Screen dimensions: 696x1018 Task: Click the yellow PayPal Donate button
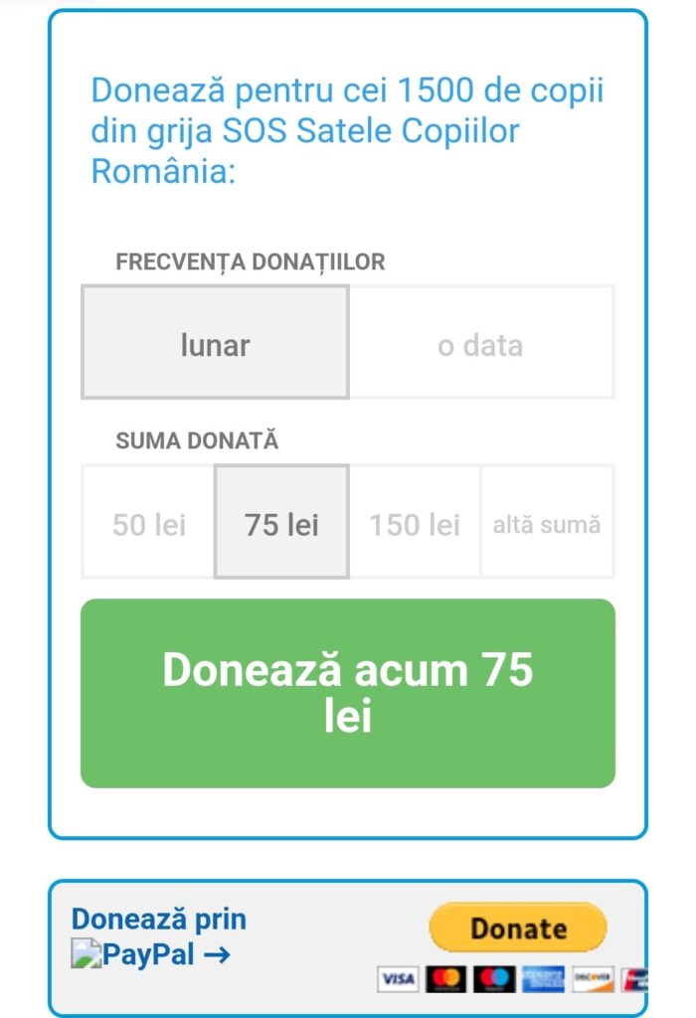(x=517, y=929)
